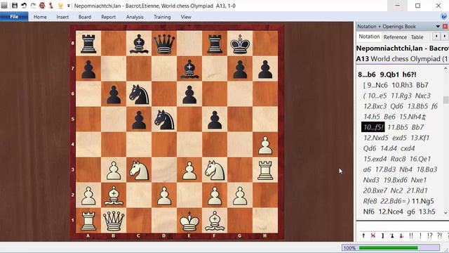Click the Undo arrow icon
449x253 pixels.
[24, 6]
